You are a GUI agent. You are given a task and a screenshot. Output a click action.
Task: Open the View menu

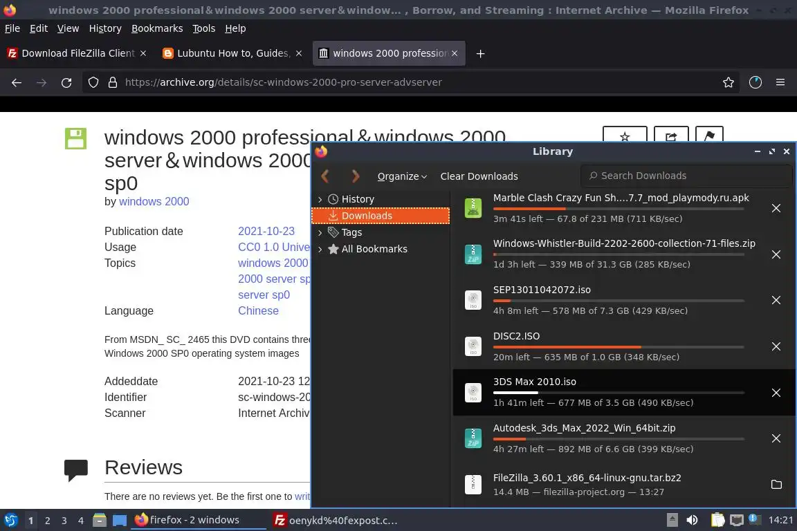pos(68,28)
